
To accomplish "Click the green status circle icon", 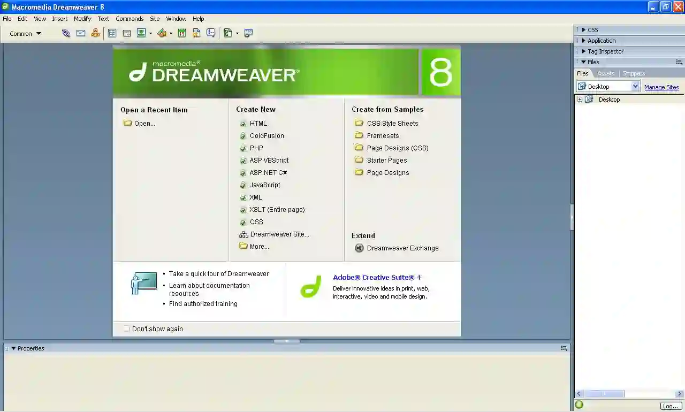I will coord(579,405).
